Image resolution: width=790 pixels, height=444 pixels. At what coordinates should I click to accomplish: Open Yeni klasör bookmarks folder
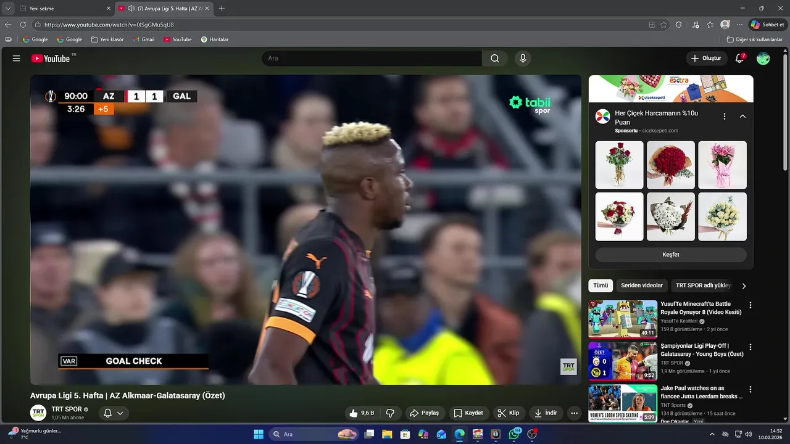107,39
